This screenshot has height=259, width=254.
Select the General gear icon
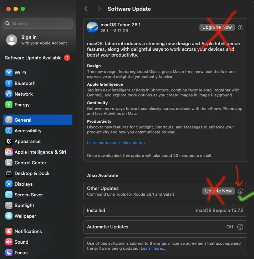point(9,120)
